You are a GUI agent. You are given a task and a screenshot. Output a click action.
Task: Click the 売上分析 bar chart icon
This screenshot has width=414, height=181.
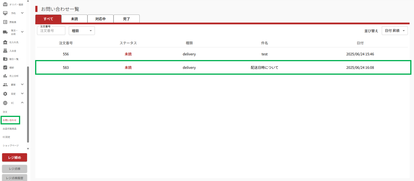pyautogui.click(x=5, y=76)
